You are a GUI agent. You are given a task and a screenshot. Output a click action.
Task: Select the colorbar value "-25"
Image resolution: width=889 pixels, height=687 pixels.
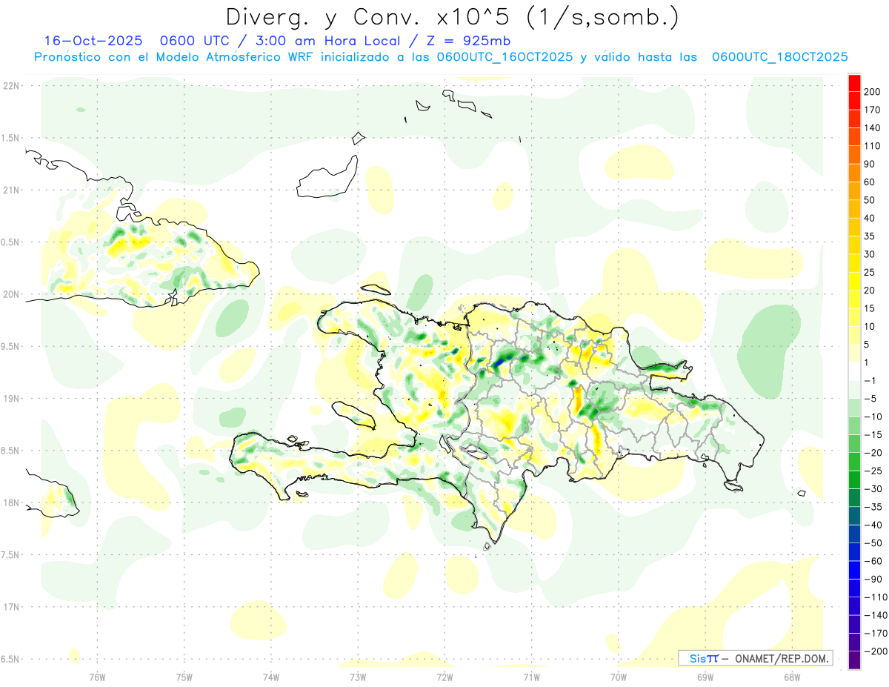[x=873, y=471]
